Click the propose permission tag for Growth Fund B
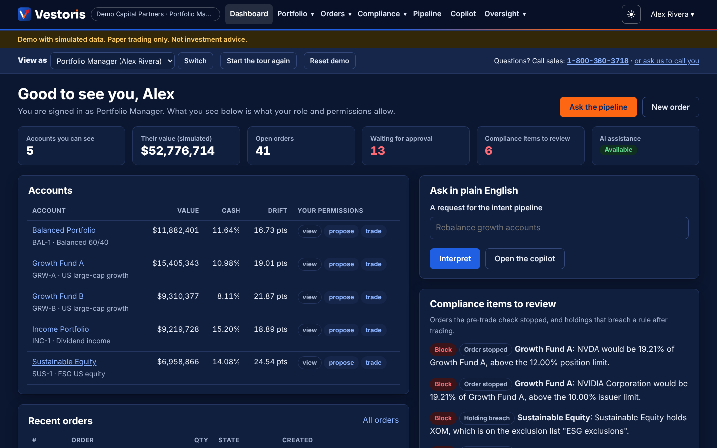 coord(341,297)
